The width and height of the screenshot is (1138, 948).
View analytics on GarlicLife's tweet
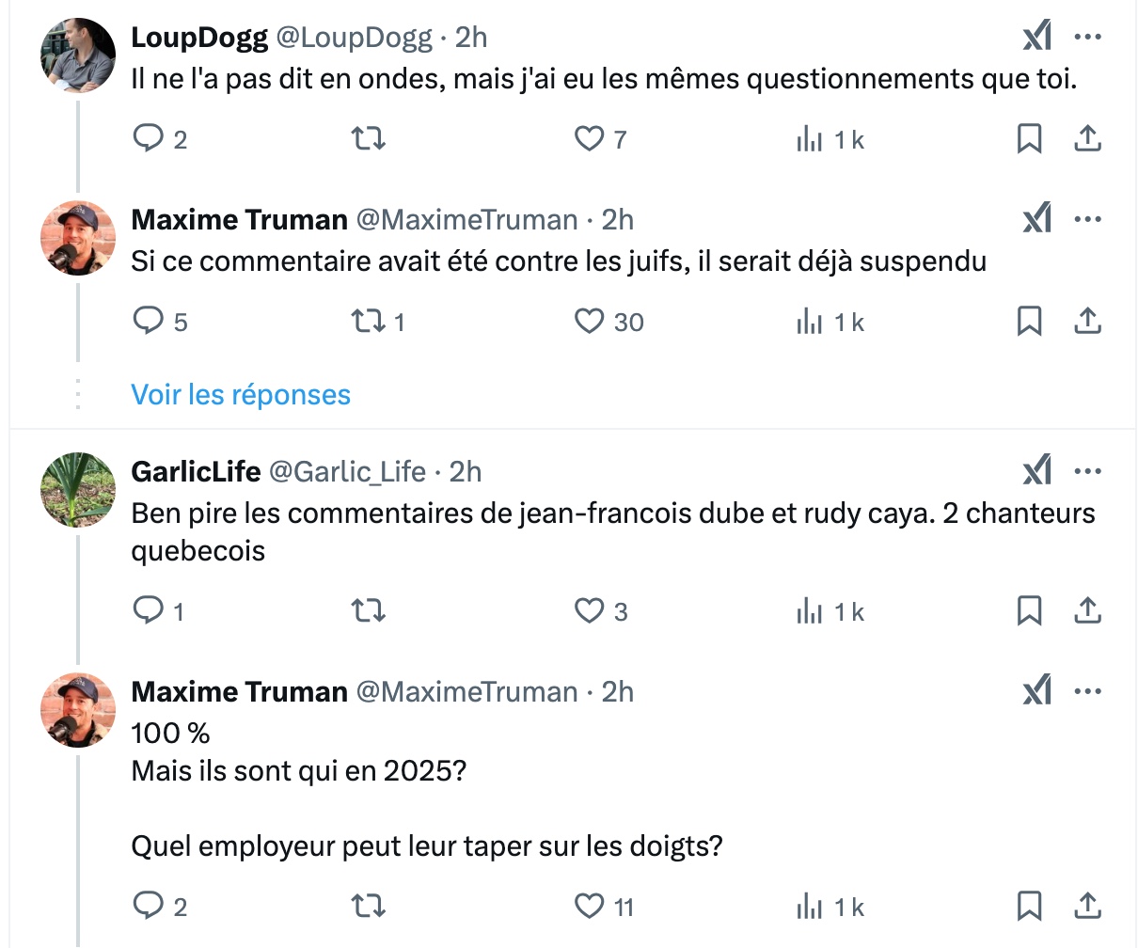pyautogui.click(x=810, y=611)
